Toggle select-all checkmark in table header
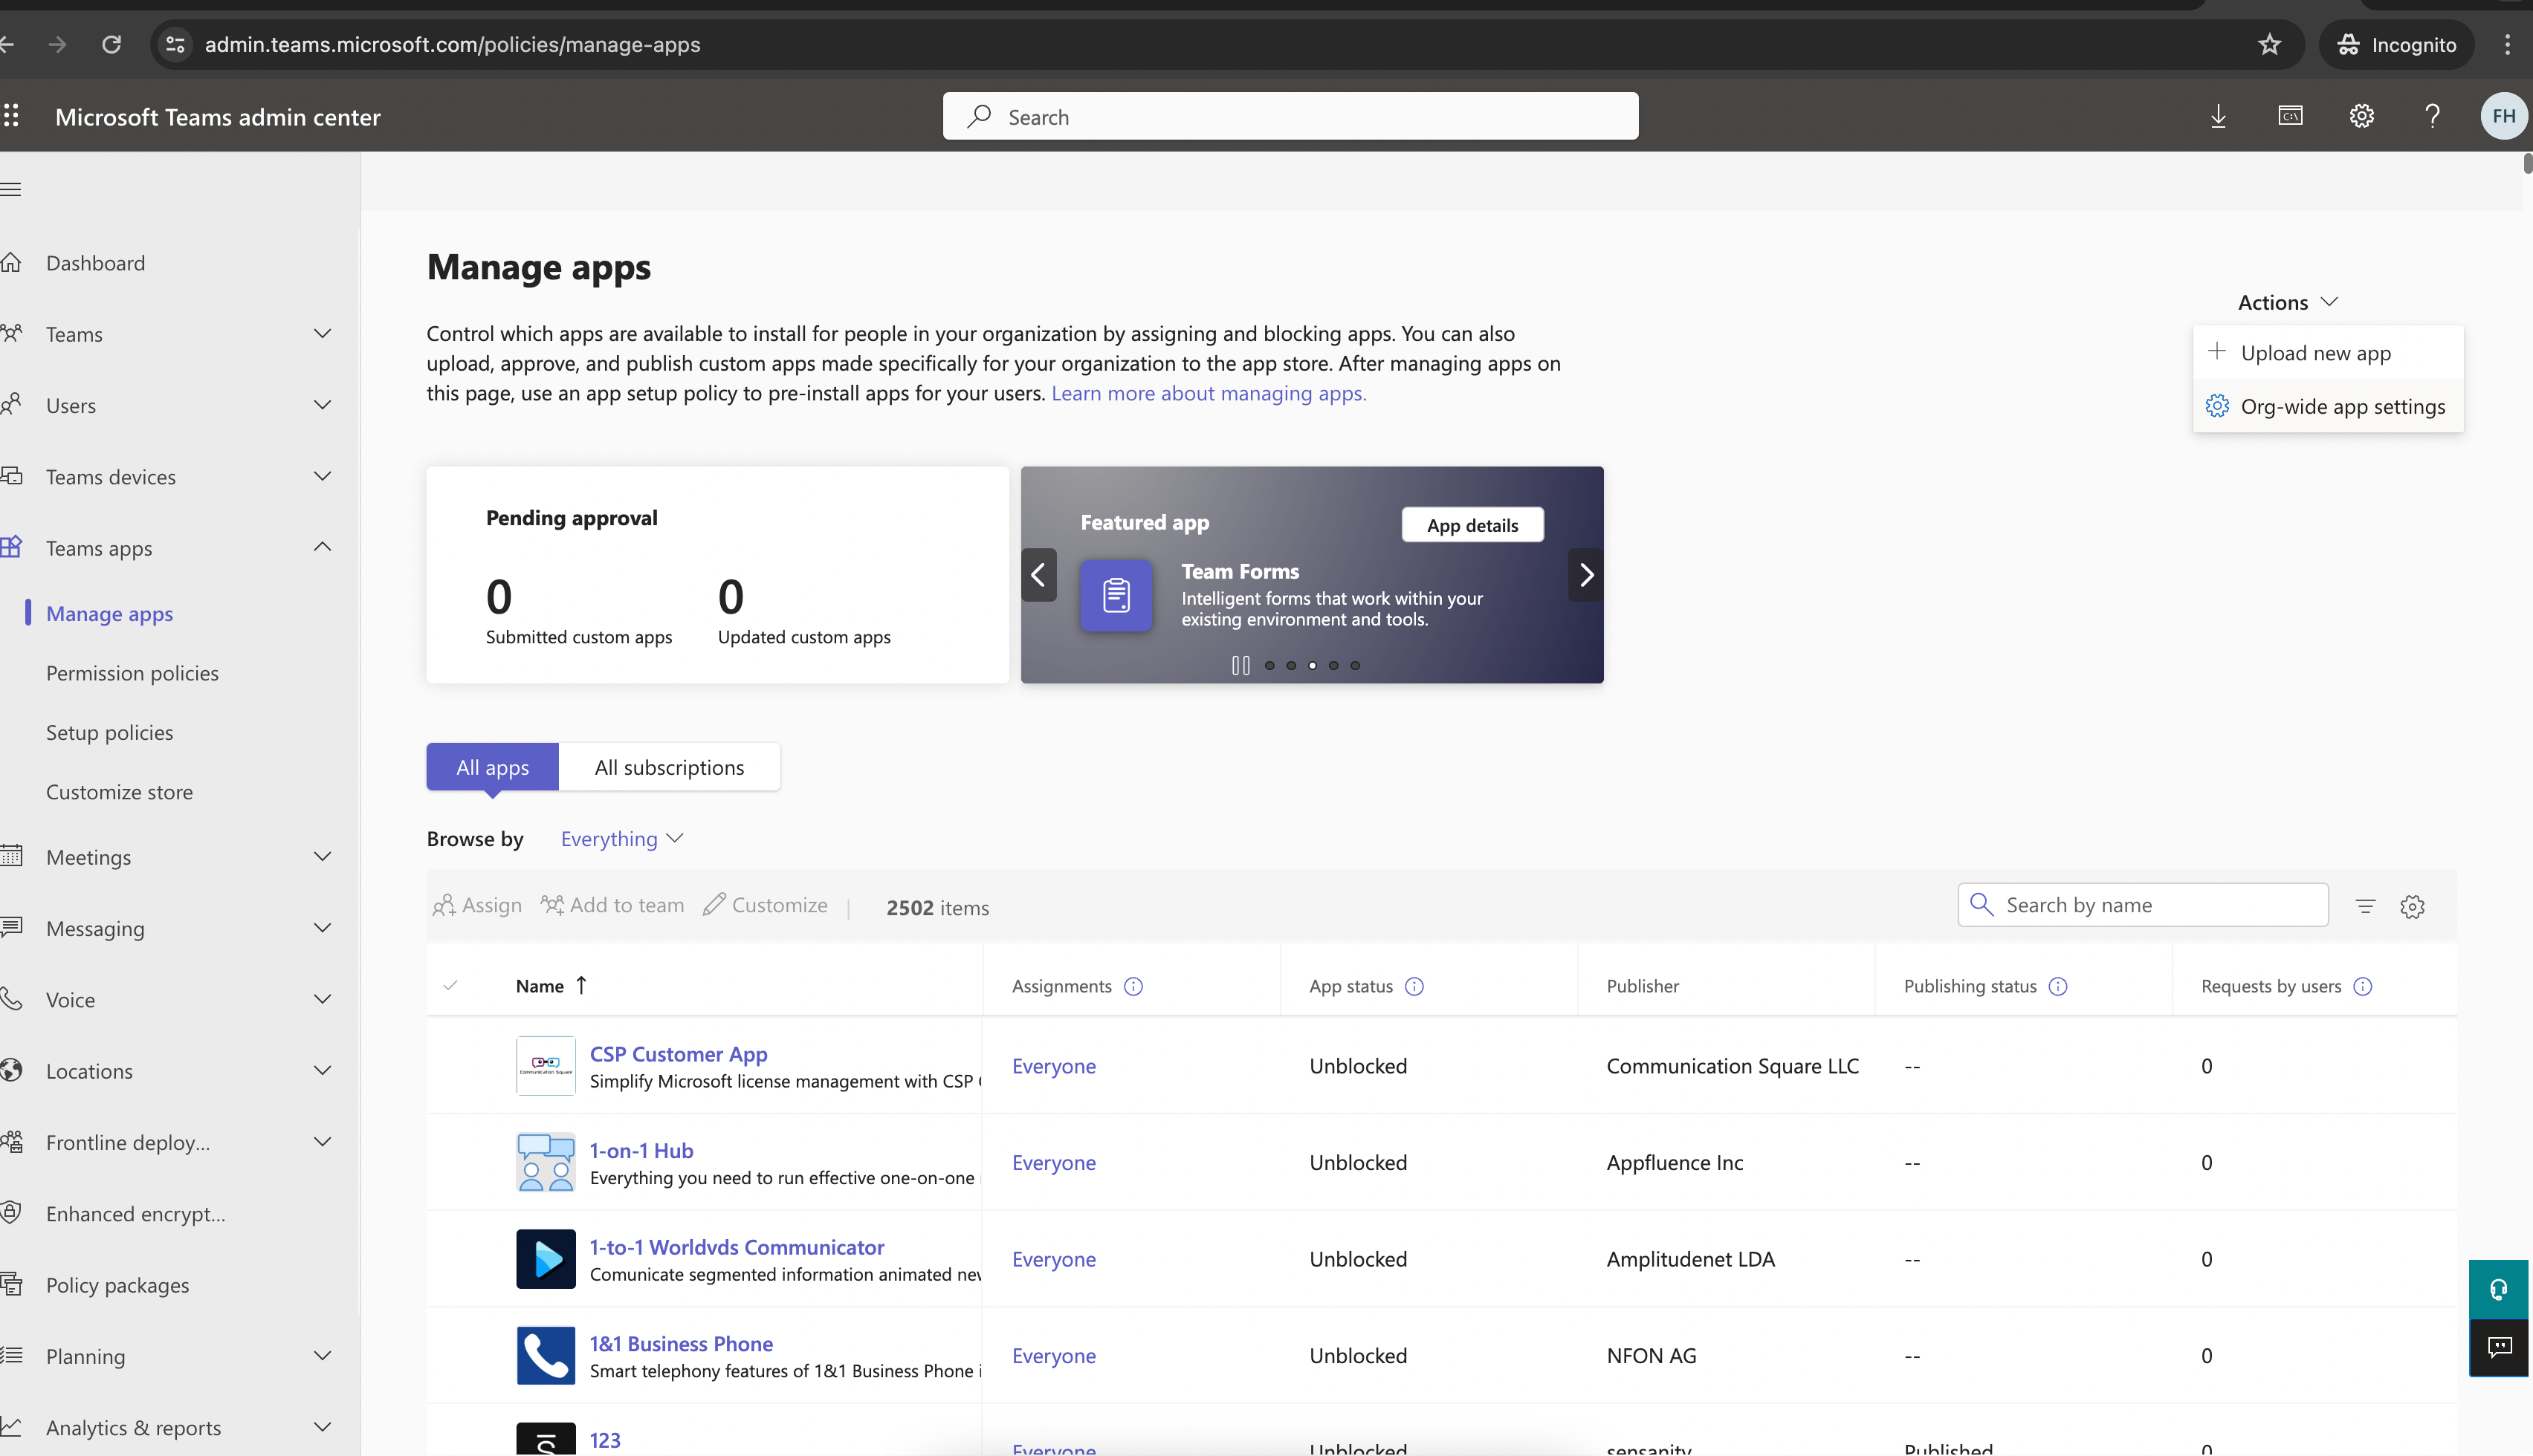2533x1456 pixels. click(450, 986)
